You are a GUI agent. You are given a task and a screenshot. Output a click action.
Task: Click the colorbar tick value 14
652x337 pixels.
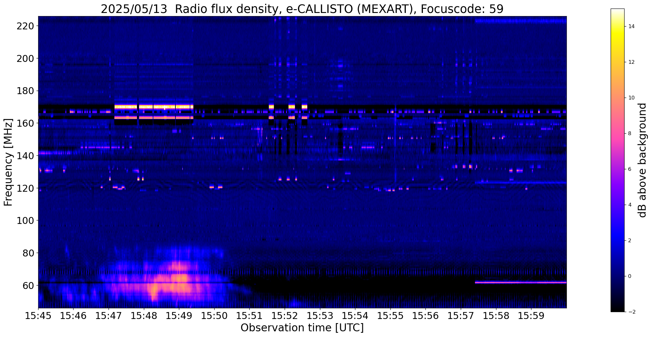click(x=631, y=27)
